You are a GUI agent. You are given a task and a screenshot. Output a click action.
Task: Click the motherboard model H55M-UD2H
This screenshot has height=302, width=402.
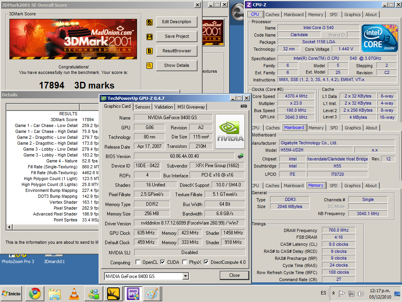pos(316,150)
